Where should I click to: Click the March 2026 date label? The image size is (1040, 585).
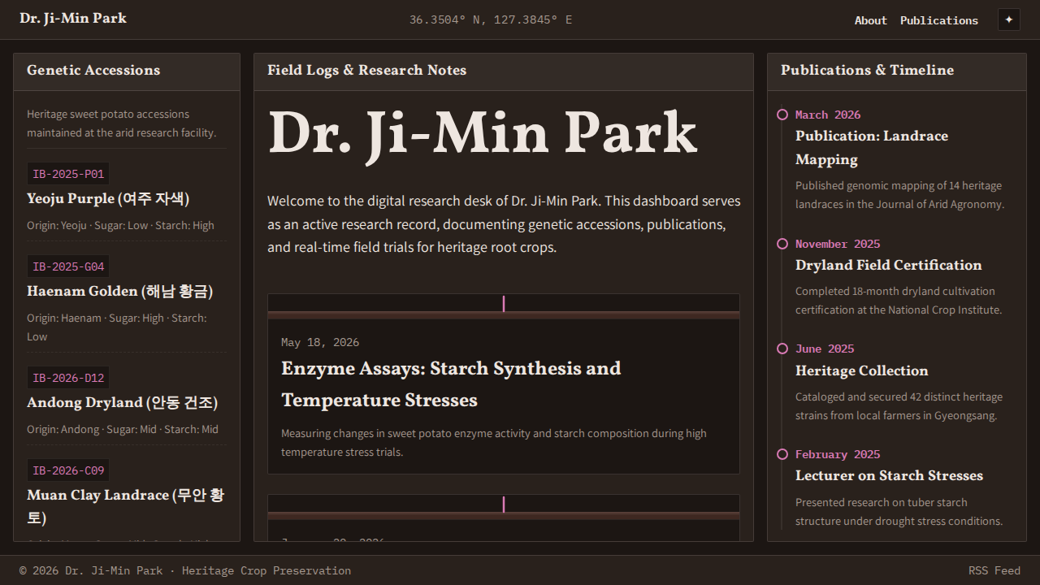(x=828, y=115)
